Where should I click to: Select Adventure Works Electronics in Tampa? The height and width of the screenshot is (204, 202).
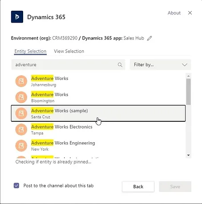(x=98, y=130)
